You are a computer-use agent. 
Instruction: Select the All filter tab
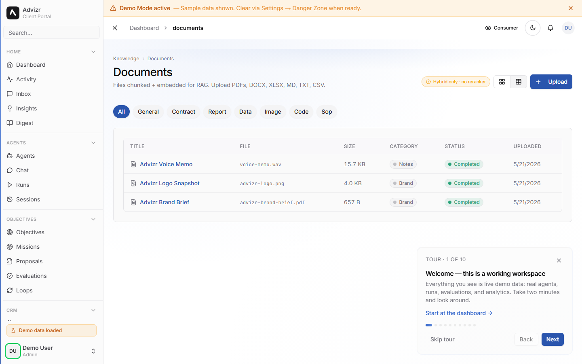(x=121, y=112)
